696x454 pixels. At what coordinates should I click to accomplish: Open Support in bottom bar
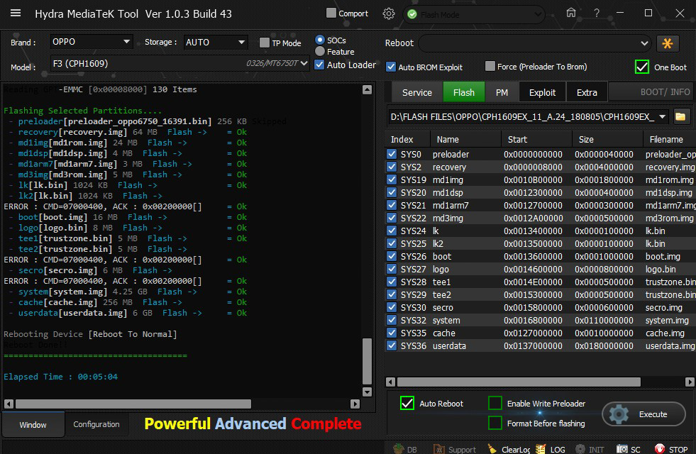tap(455, 448)
